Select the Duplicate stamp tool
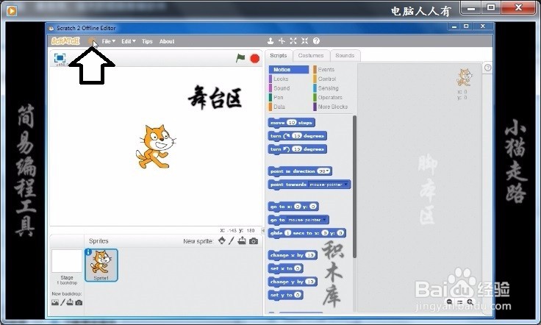The image size is (541, 325). (270, 41)
